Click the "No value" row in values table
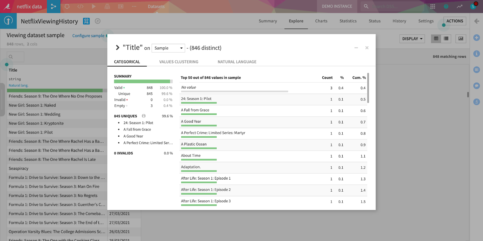 tap(273, 88)
